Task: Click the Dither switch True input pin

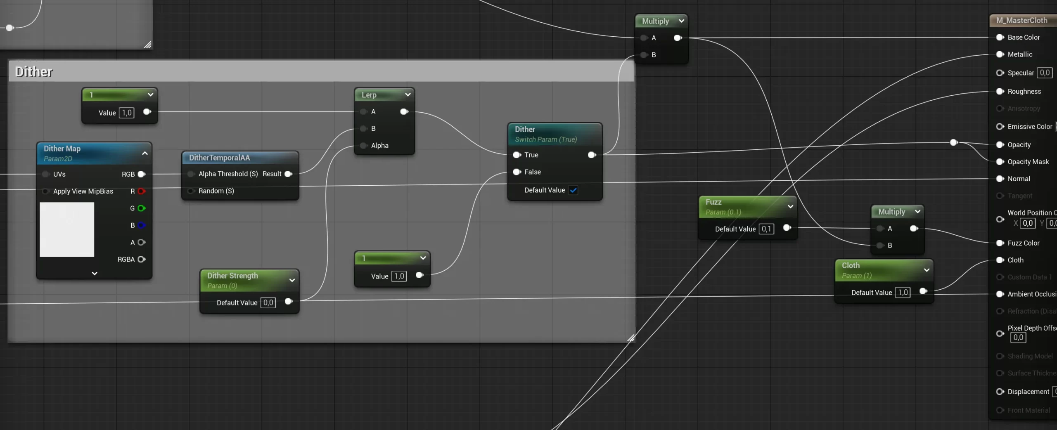Action: tap(517, 155)
